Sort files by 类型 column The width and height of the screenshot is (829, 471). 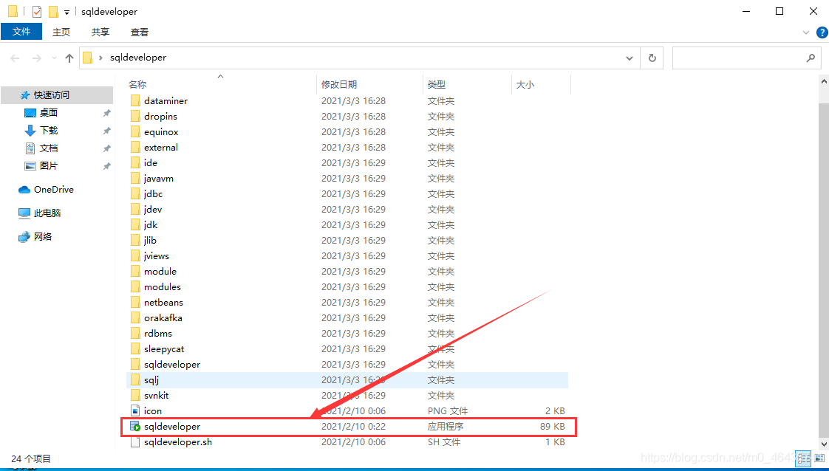point(437,84)
